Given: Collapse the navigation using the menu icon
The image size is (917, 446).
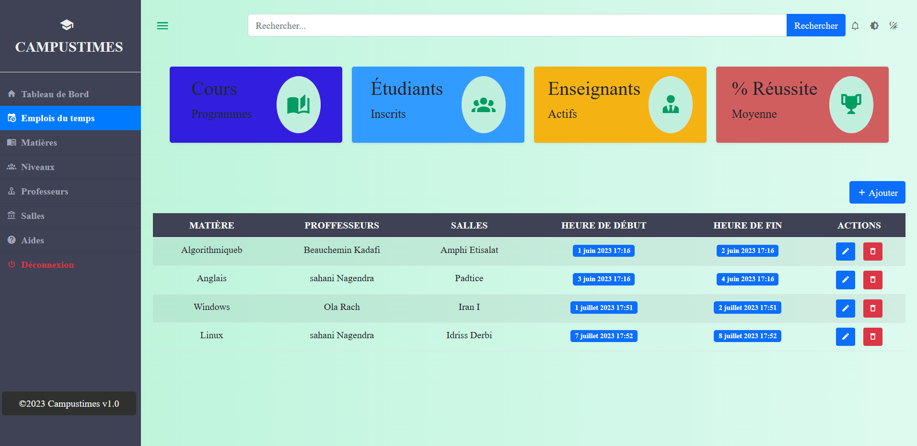Looking at the screenshot, I should point(162,25).
